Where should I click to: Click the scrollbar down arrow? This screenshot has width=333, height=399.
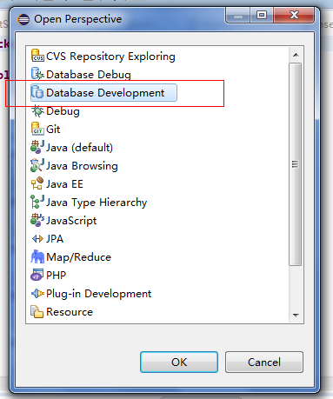296,315
